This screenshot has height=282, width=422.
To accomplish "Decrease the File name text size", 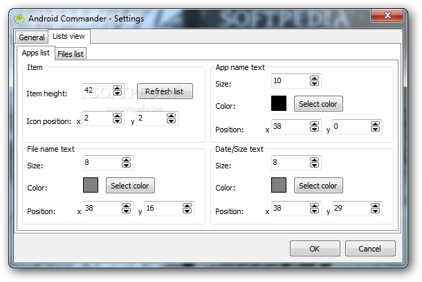I will (x=126, y=165).
